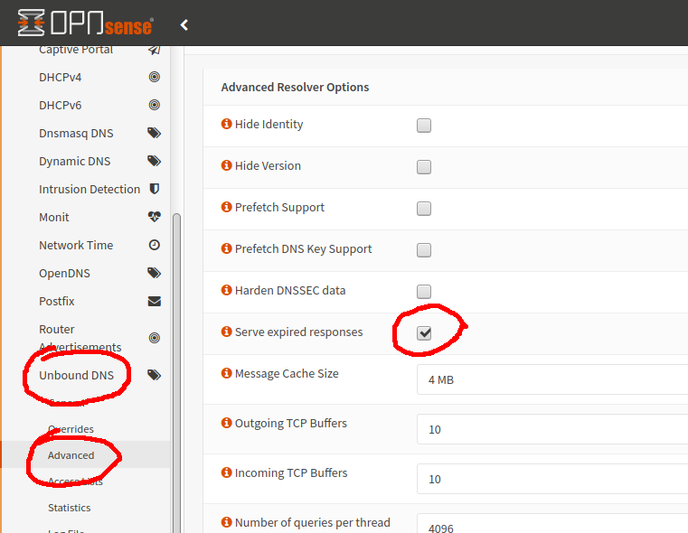Screen dimensions: 688x533
Task: Open the Incoming TCP Buffers dropdown
Action: coord(552,479)
